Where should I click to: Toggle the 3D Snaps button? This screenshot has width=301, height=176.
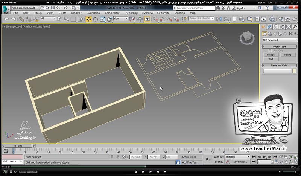point(155,19)
